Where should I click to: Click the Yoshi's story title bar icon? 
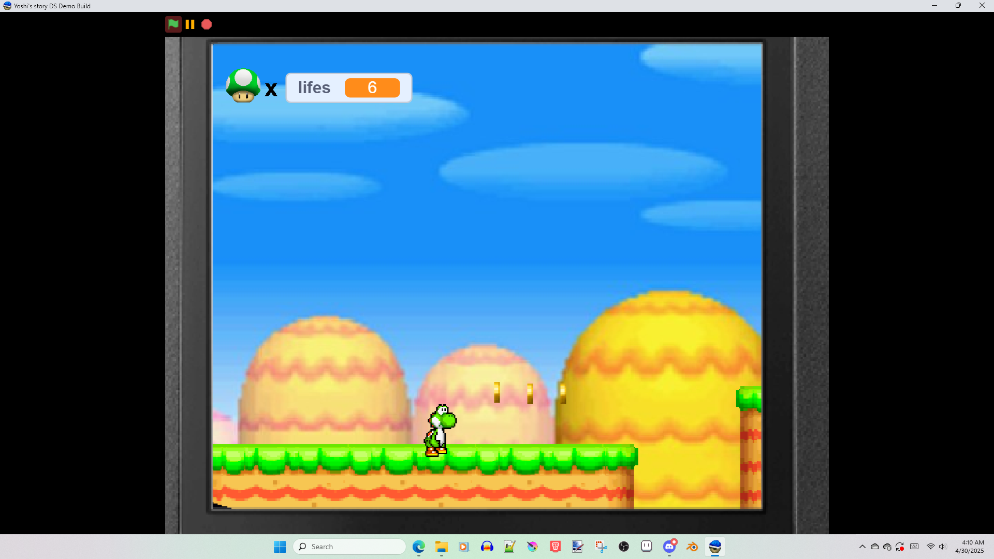(7, 6)
